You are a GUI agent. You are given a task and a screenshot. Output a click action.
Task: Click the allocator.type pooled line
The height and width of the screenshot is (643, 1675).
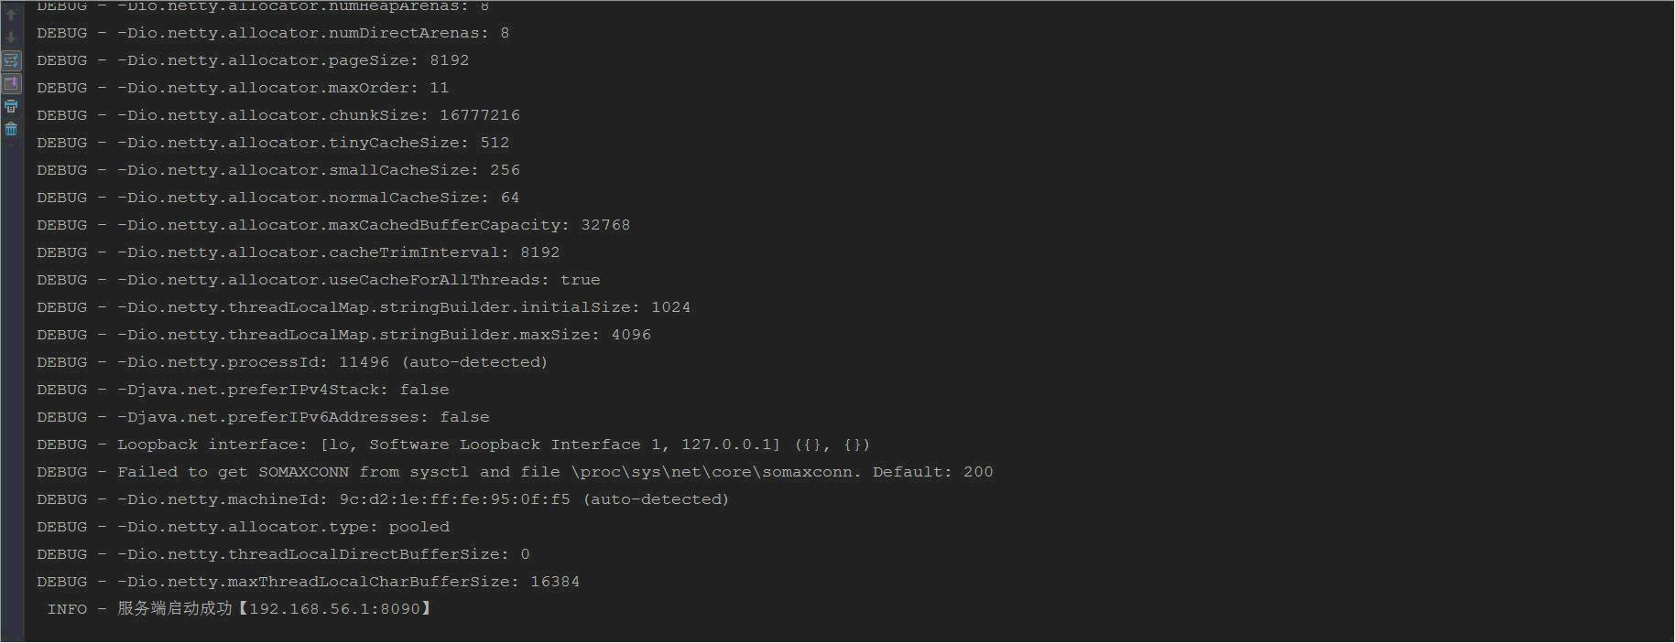coord(243,527)
